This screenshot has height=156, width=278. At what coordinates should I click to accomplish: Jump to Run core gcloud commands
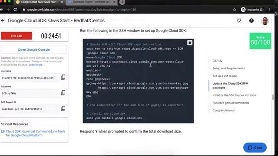pyautogui.click(x=231, y=103)
